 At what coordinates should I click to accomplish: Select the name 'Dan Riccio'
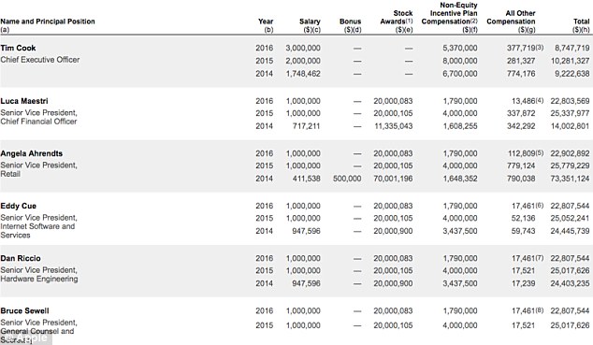(x=21, y=258)
